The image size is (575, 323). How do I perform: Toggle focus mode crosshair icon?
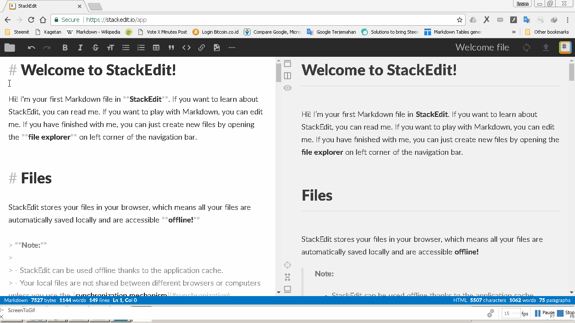coord(287,265)
